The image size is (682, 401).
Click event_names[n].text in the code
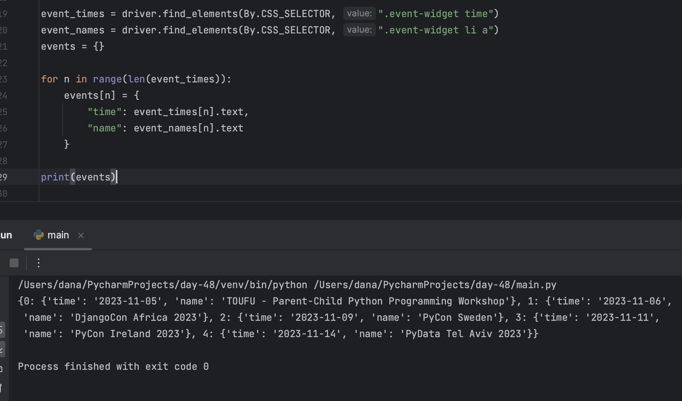[x=188, y=128]
